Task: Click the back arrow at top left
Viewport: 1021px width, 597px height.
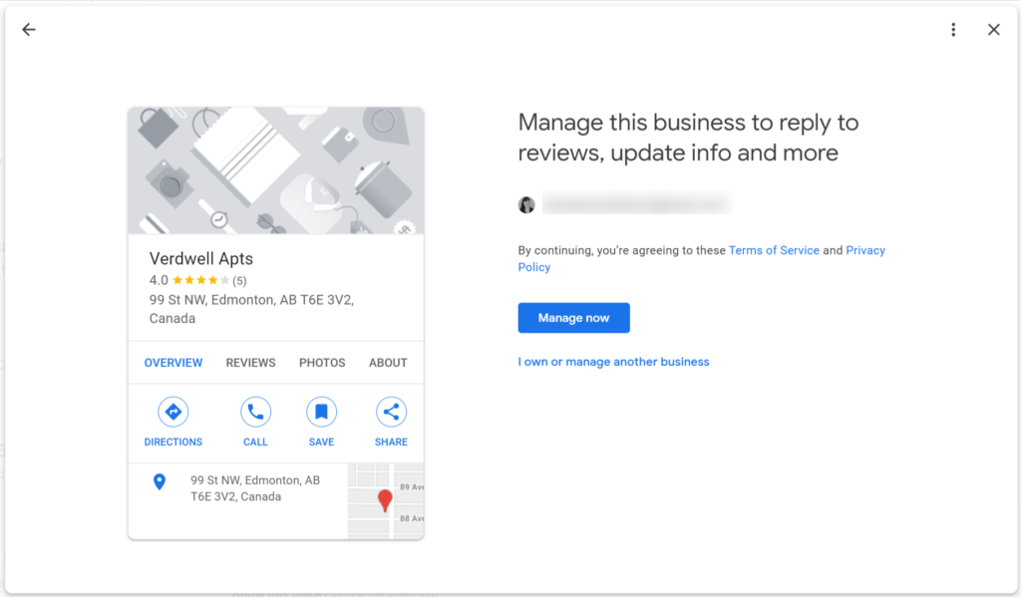Action: click(29, 30)
